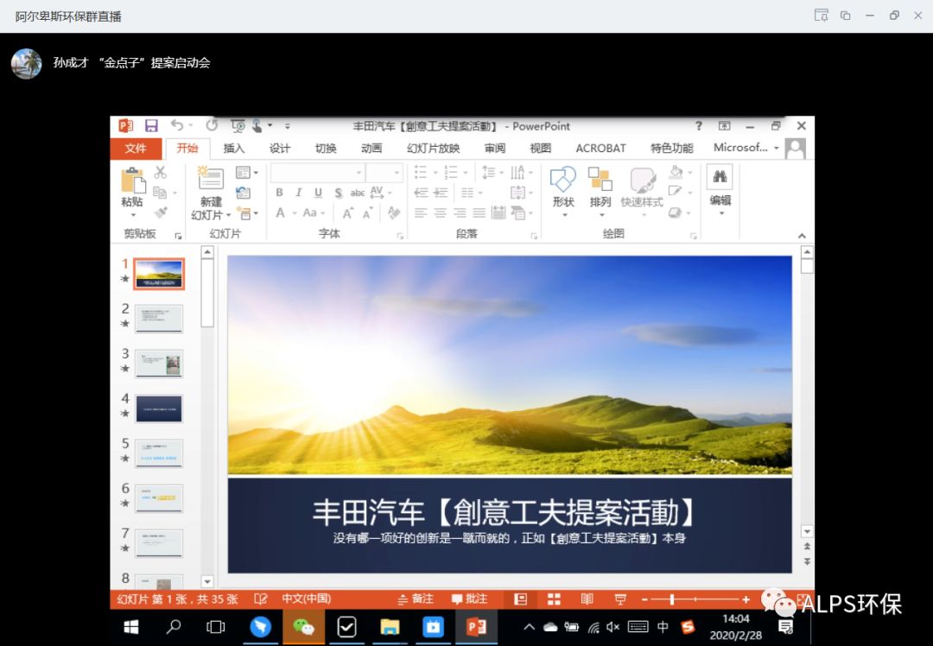Click the Shape Outline pen icon
The image size is (933, 646).
(x=676, y=192)
